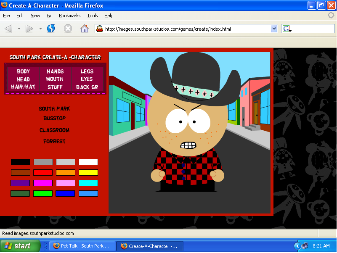The width and height of the screenshot is (337, 253).
Task: Pick the red color swatch
Action: (x=43, y=172)
